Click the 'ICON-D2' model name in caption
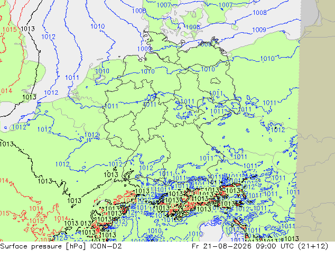 point(106,246)
